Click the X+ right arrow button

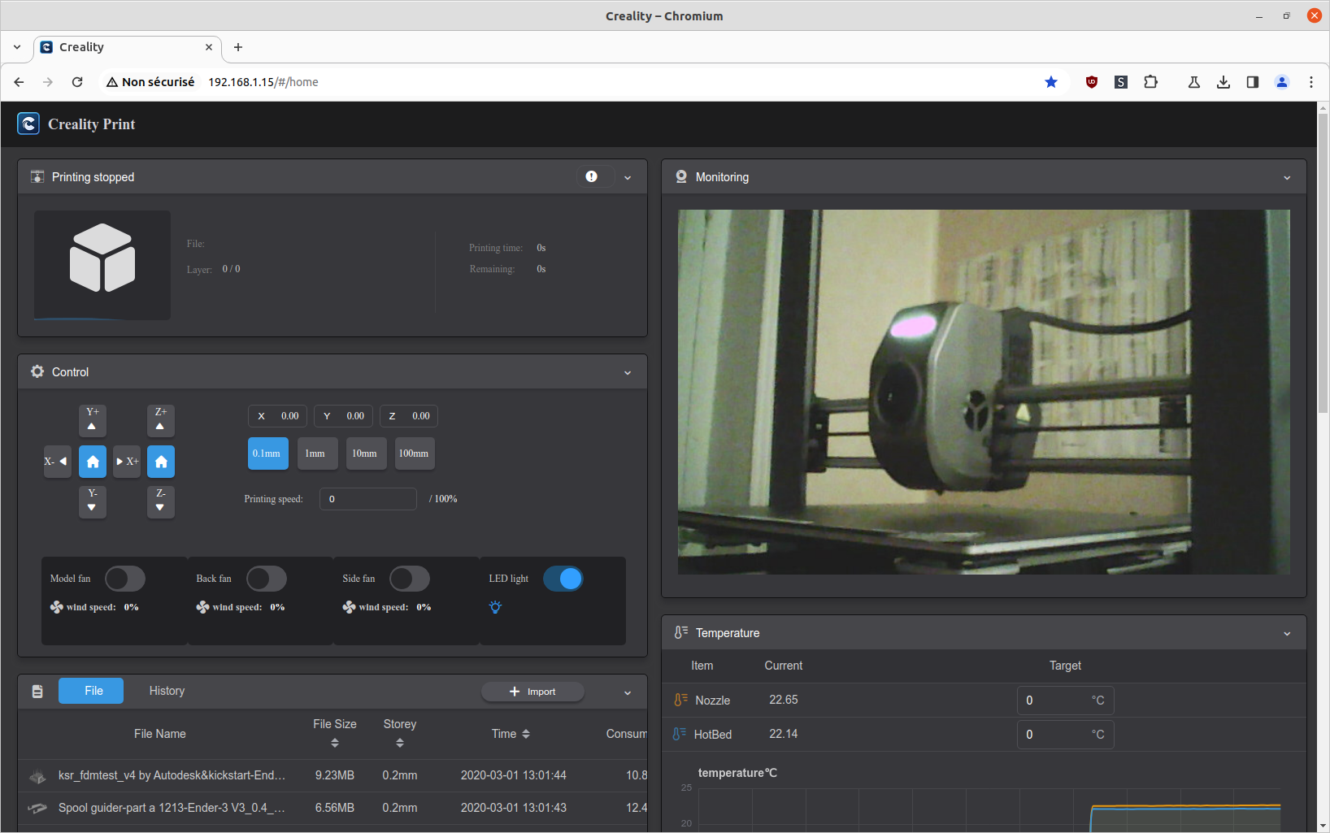[127, 462]
